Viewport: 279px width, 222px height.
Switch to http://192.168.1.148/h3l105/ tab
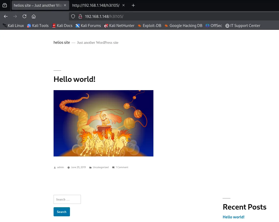coord(98,5)
